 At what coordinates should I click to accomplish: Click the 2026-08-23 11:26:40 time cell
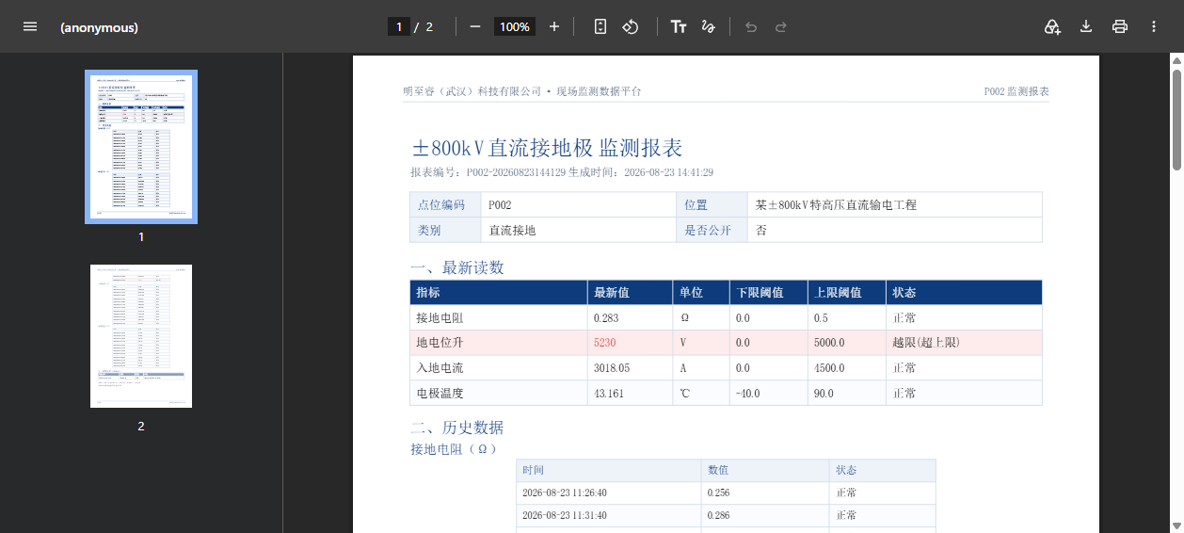(x=610, y=493)
